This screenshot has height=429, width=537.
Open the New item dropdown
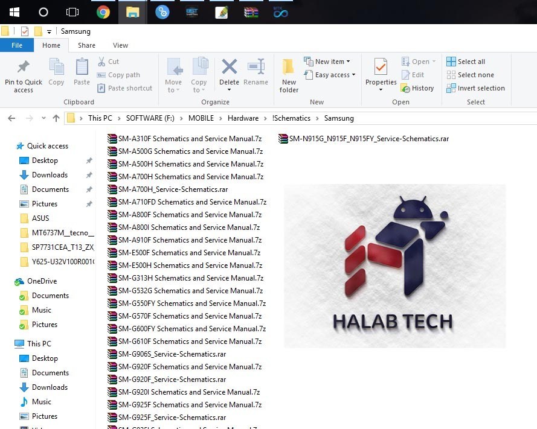click(327, 62)
